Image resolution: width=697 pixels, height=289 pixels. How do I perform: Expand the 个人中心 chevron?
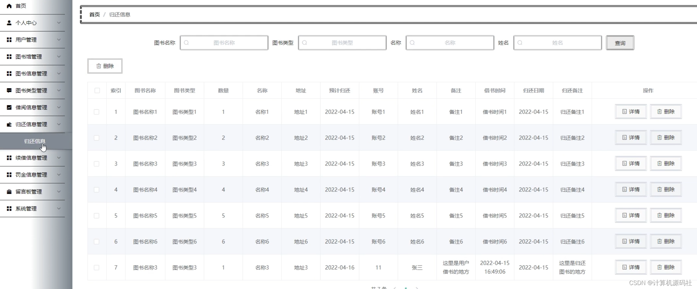(x=59, y=23)
